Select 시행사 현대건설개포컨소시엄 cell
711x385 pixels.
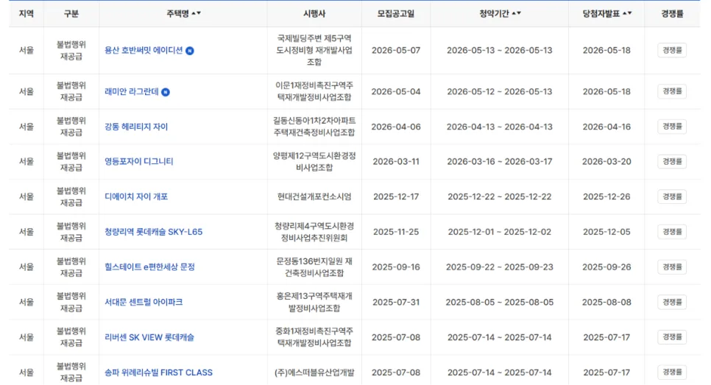click(314, 197)
